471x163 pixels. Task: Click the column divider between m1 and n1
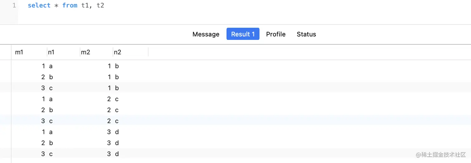[47, 52]
